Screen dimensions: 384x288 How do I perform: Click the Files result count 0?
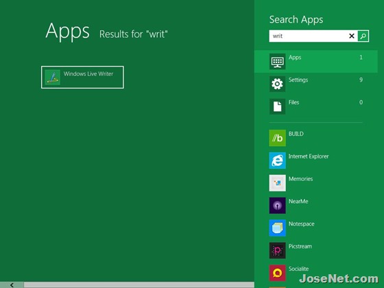point(361,102)
